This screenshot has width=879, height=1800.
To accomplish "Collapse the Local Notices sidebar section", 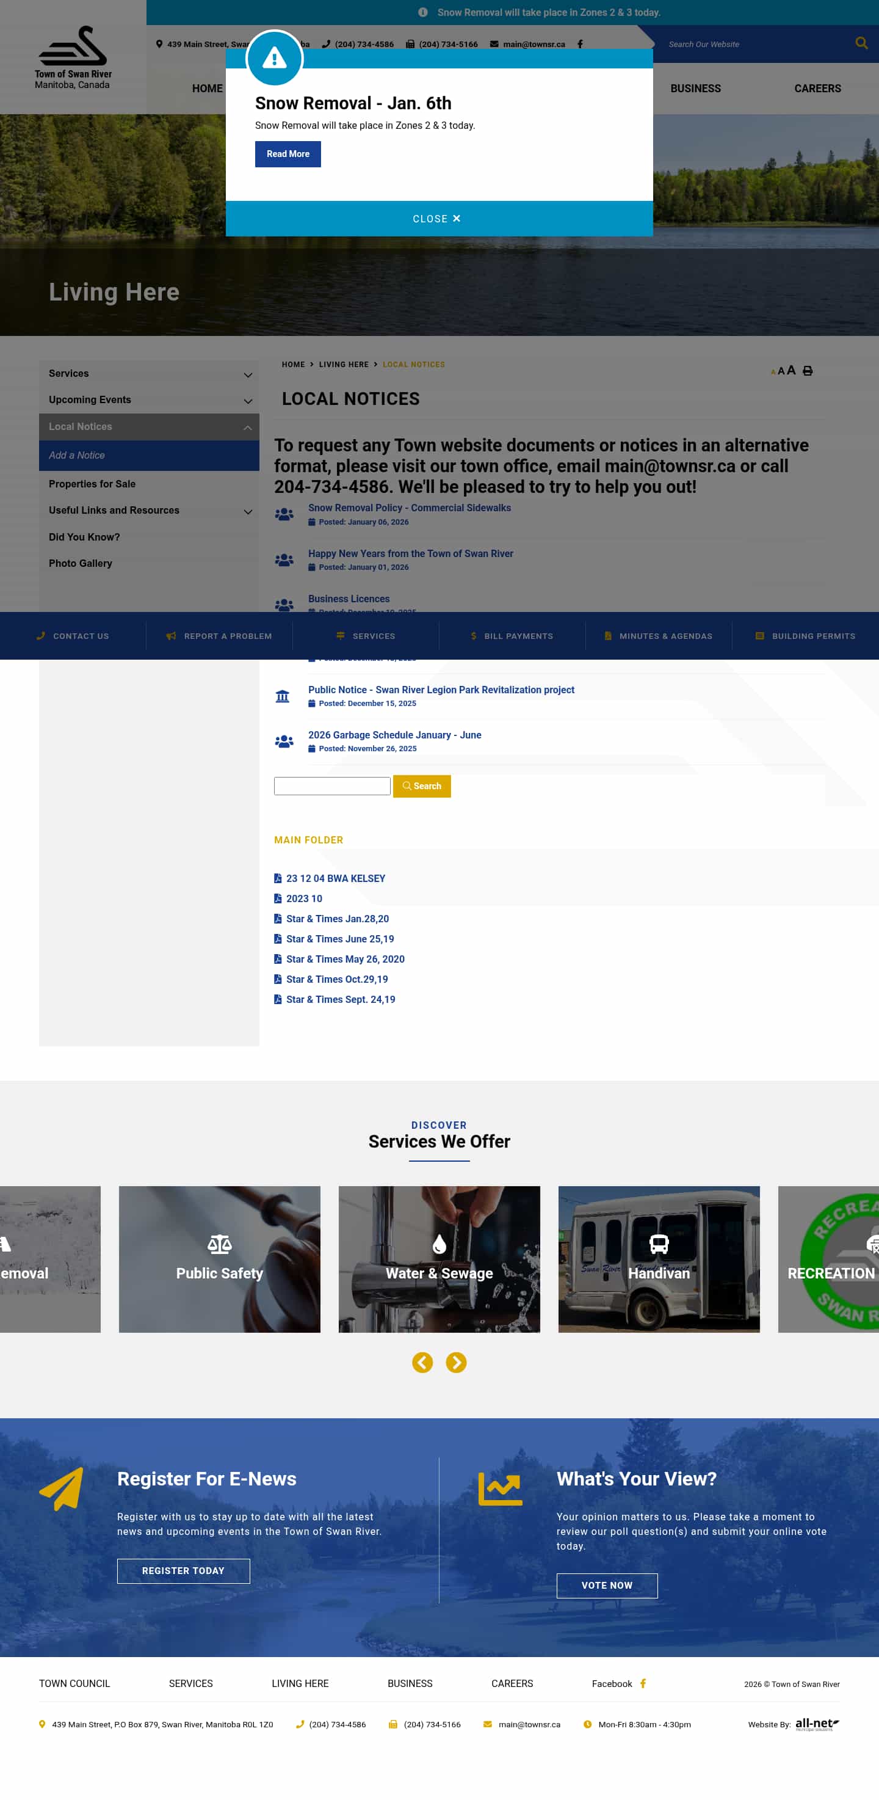I will pyautogui.click(x=247, y=428).
